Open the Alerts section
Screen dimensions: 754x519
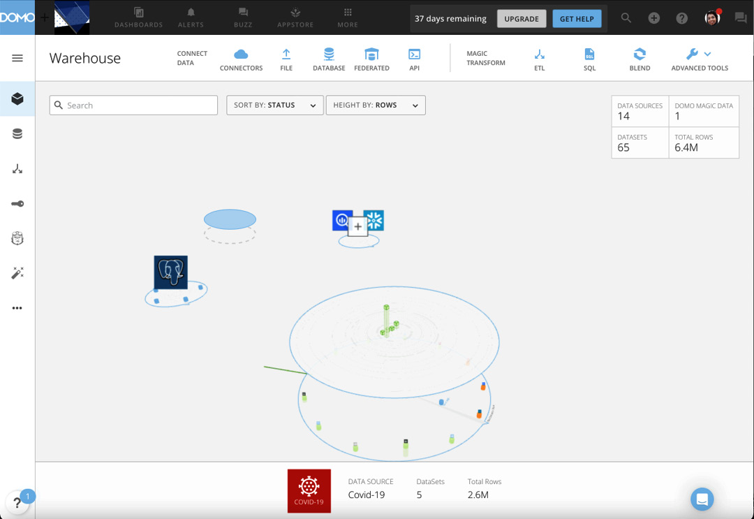191,17
